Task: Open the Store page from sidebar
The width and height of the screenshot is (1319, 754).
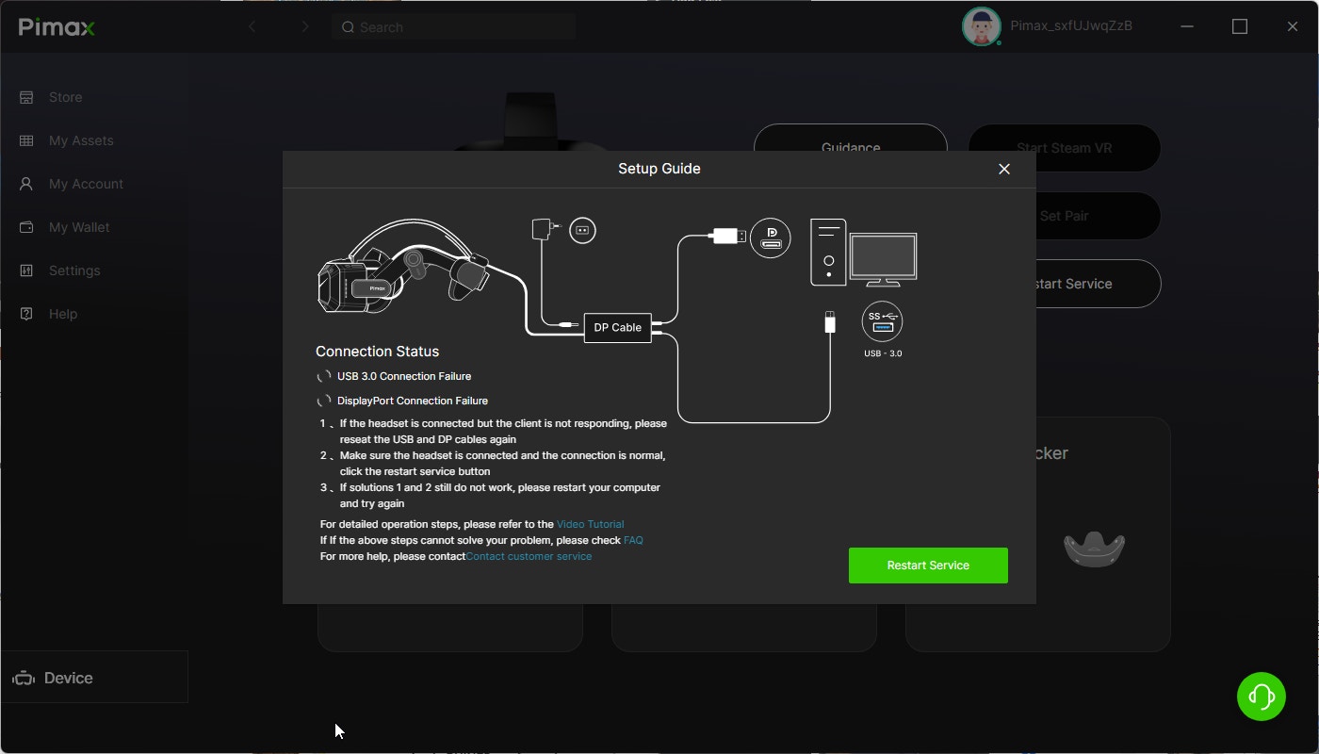Action: click(x=65, y=97)
